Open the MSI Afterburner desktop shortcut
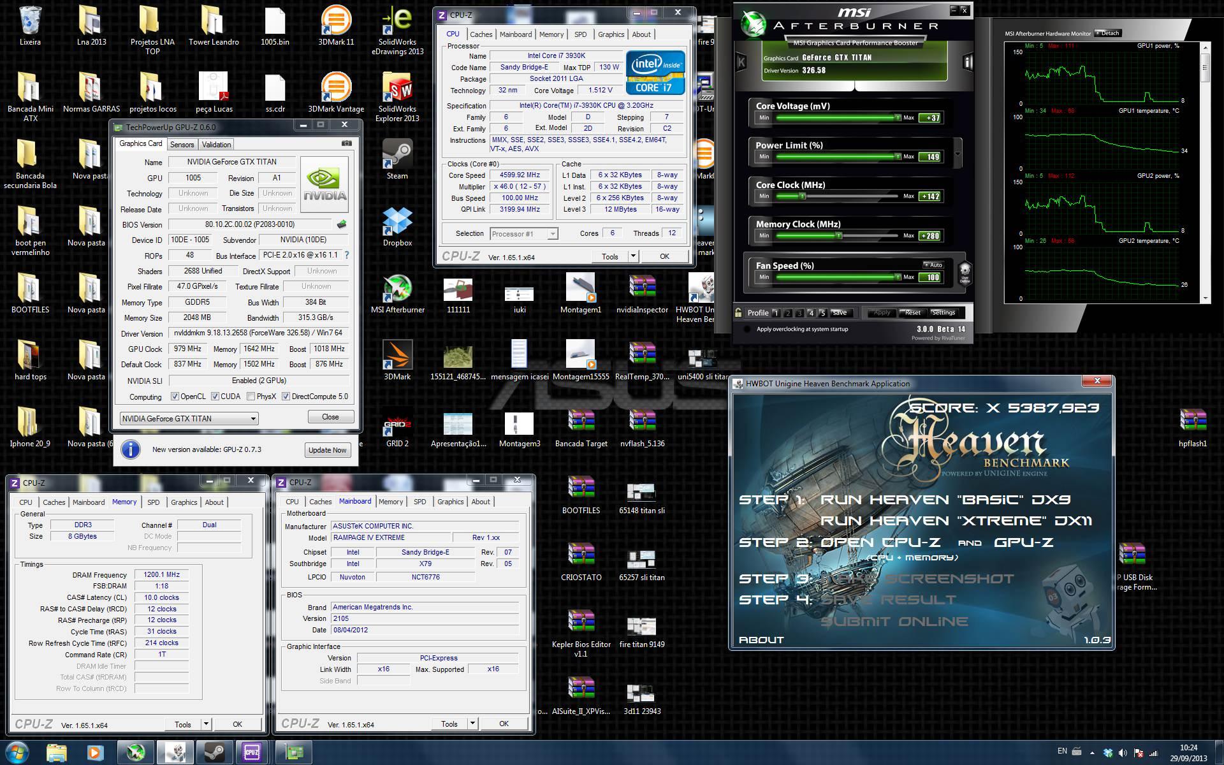1224x765 pixels. tap(397, 294)
